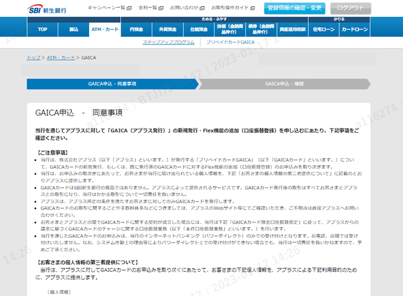The image size is (403, 296).
Task: Click the SBI Shinsei Bank logo
Action: click(x=47, y=9)
